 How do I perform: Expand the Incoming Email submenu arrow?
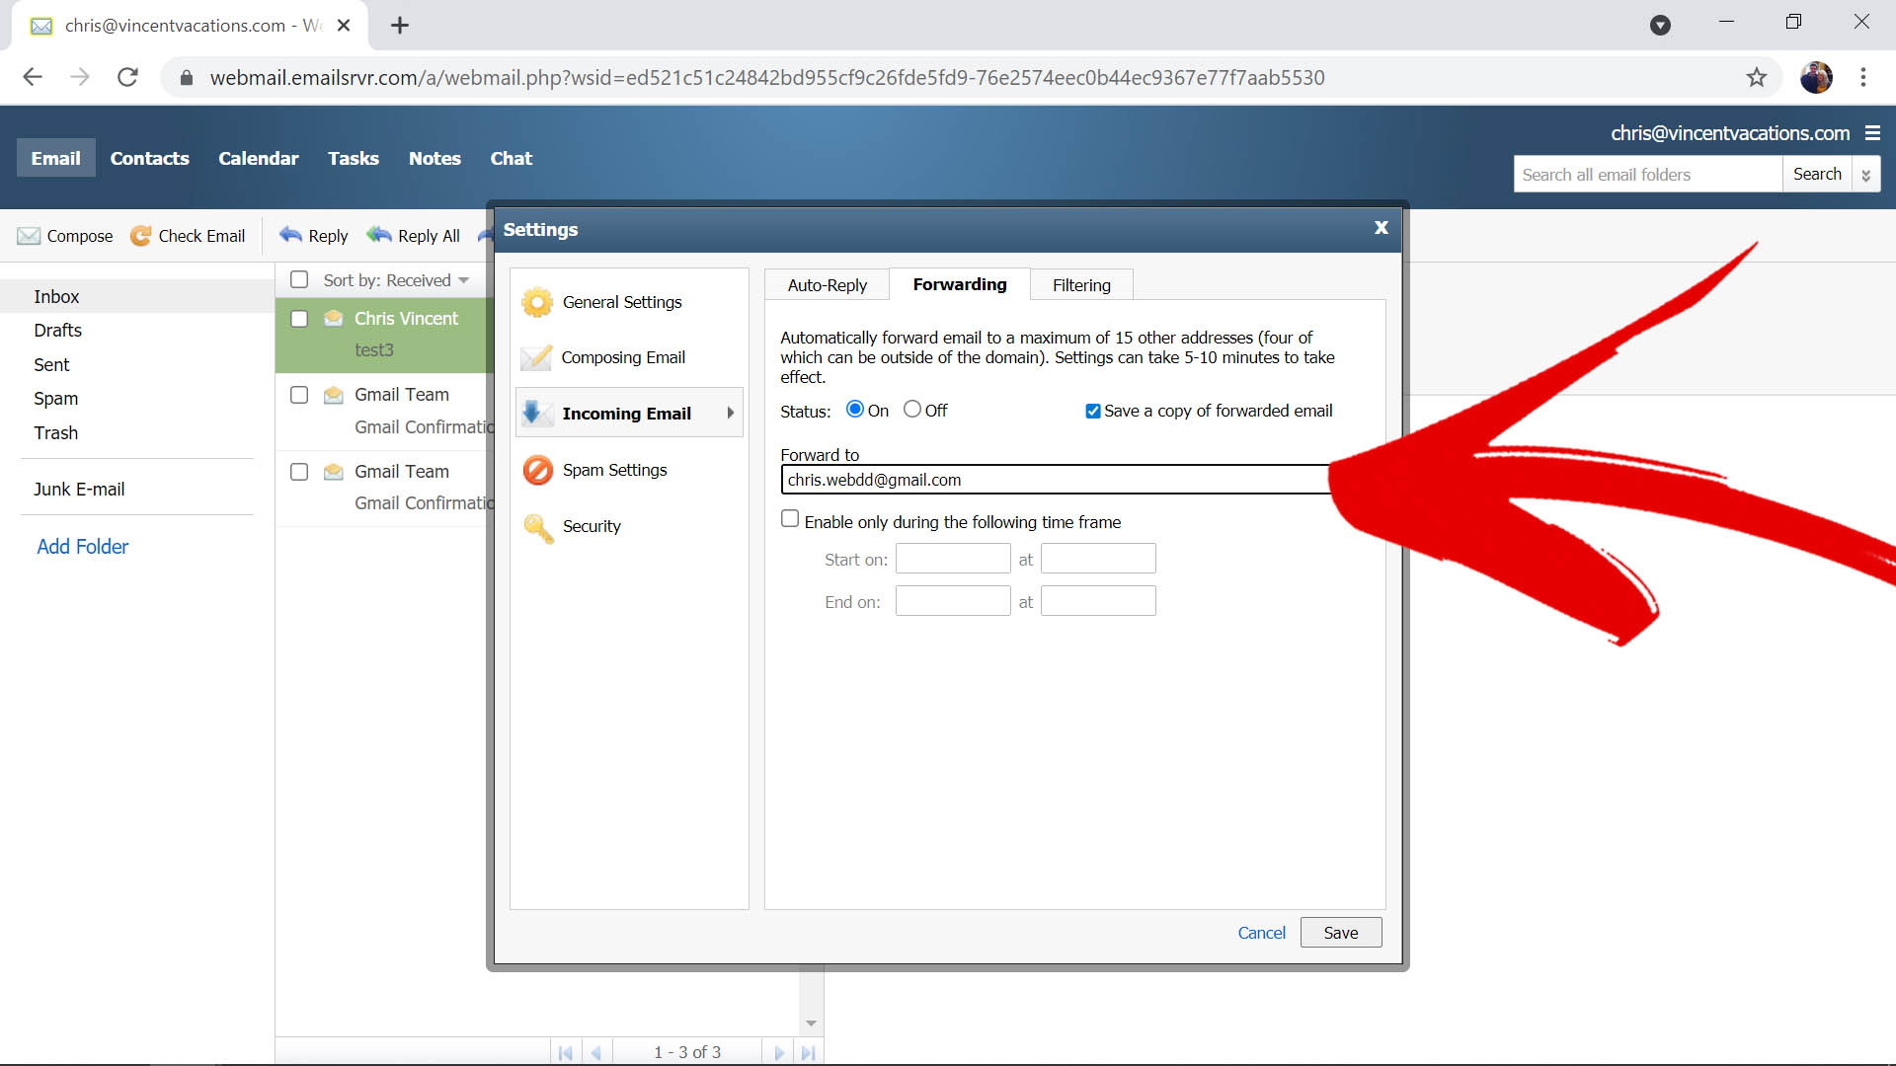731,413
